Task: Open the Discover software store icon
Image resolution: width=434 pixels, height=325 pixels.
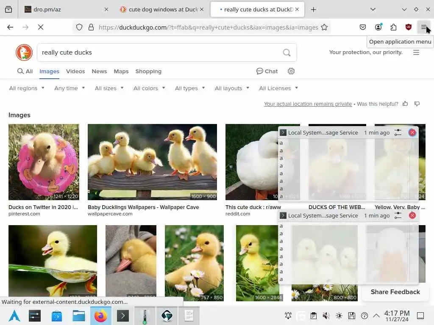Action: click(56, 316)
